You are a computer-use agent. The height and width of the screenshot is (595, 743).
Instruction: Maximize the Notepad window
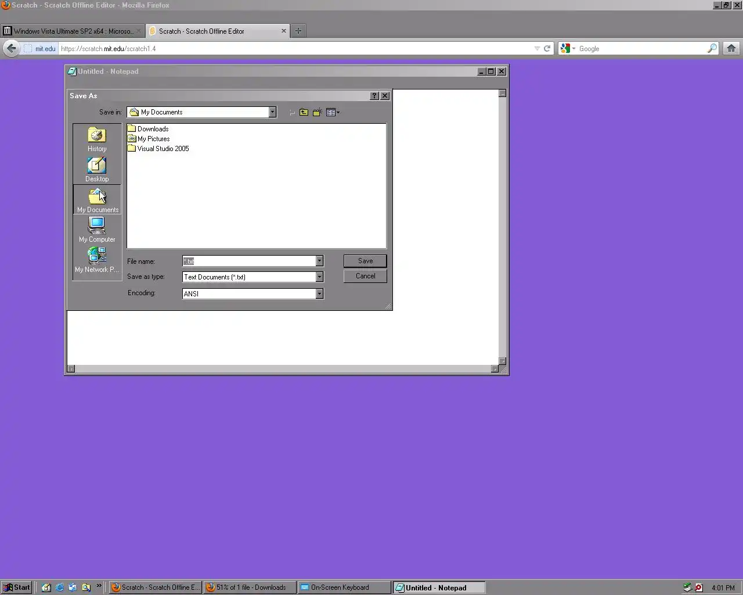tap(491, 71)
